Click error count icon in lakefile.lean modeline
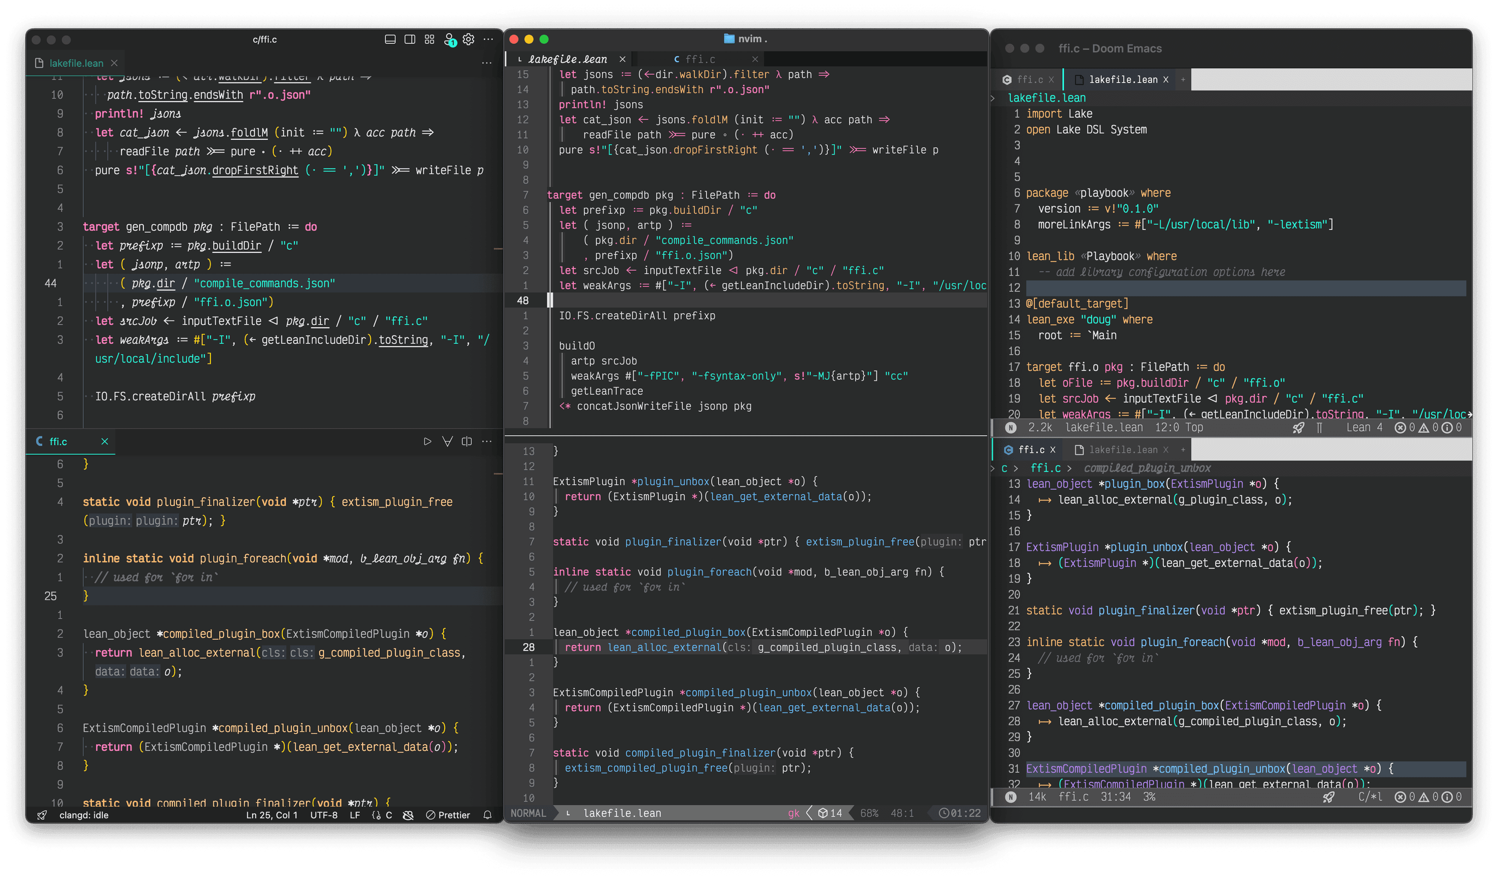Viewport: 1498px width, 879px height. click(1400, 427)
